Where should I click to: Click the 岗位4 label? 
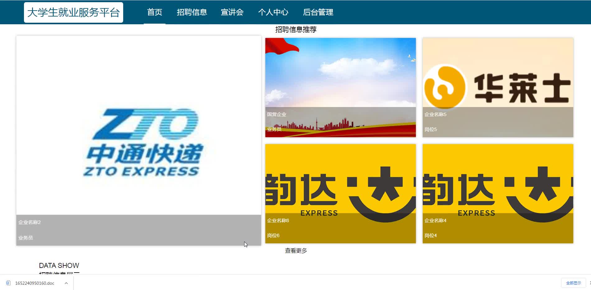pyautogui.click(x=430, y=235)
